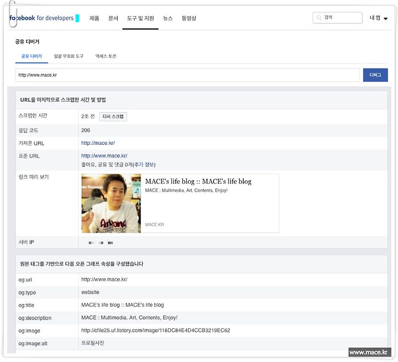Switch to the 공유 디버거 tab

tap(32, 56)
